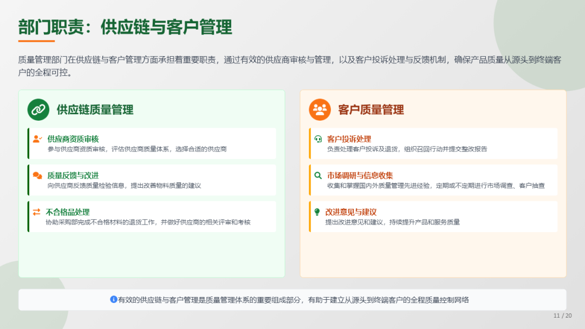This screenshot has width=585, height=329.
Task: Click the 市场调研与信息收集 heading
Action: point(360,175)
